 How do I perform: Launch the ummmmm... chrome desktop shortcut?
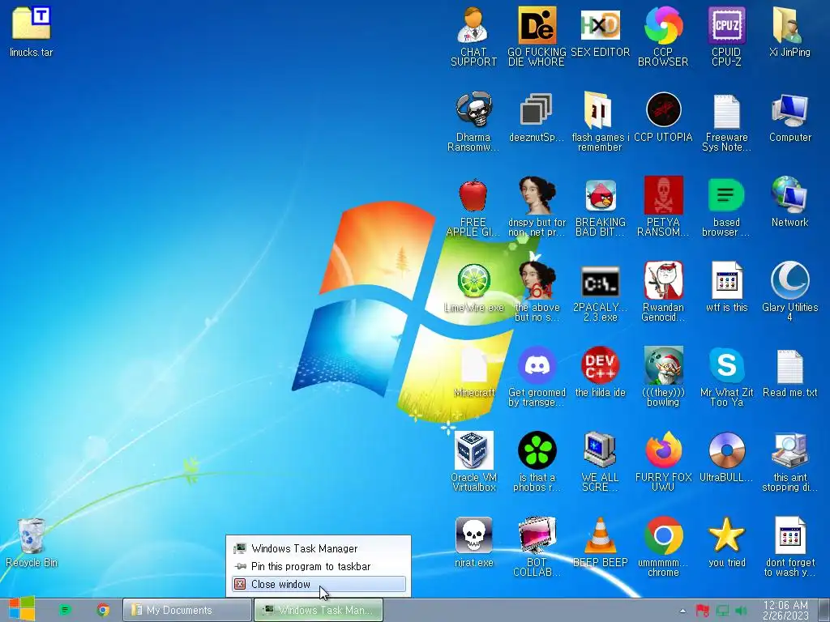coord(663,535)
